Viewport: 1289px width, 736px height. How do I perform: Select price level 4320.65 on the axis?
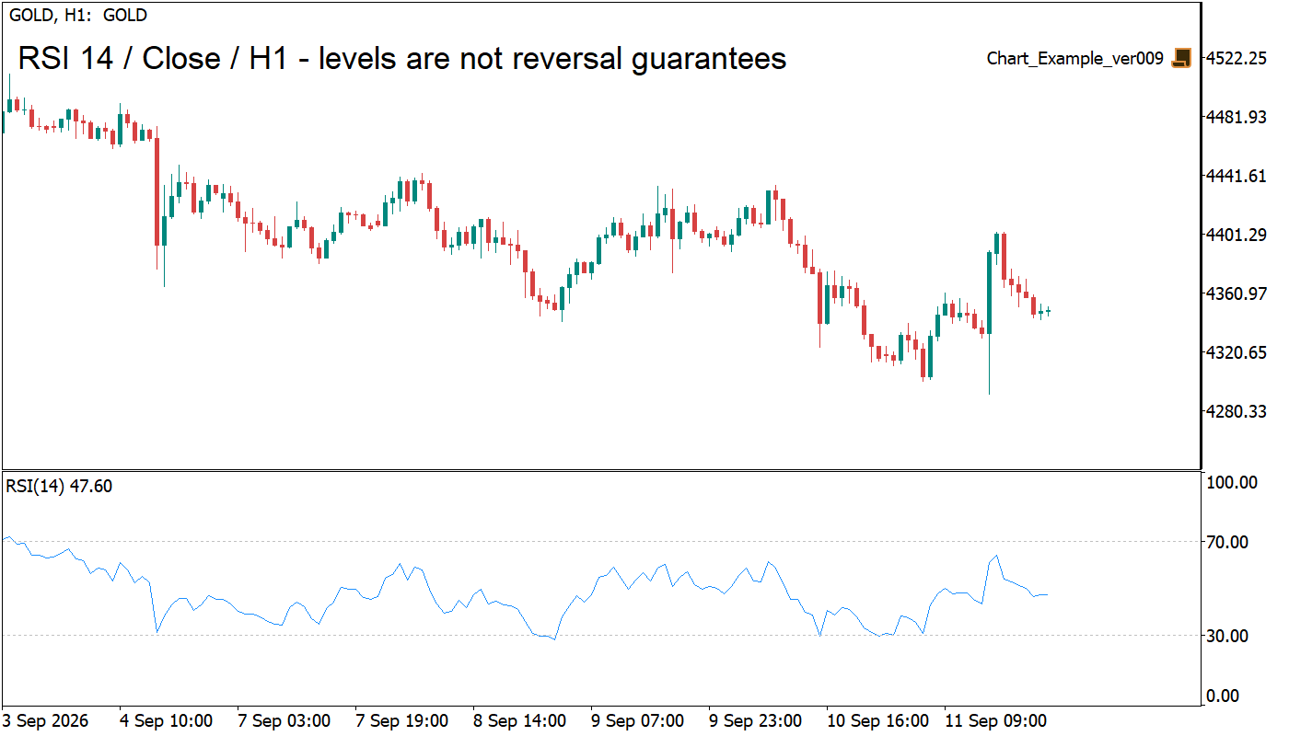[1237, 352]
